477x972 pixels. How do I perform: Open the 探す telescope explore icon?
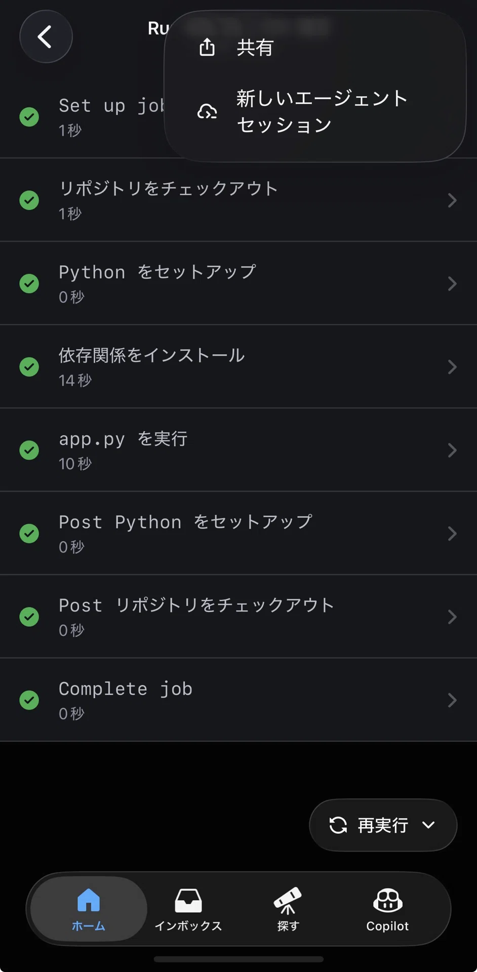point(288,900)
